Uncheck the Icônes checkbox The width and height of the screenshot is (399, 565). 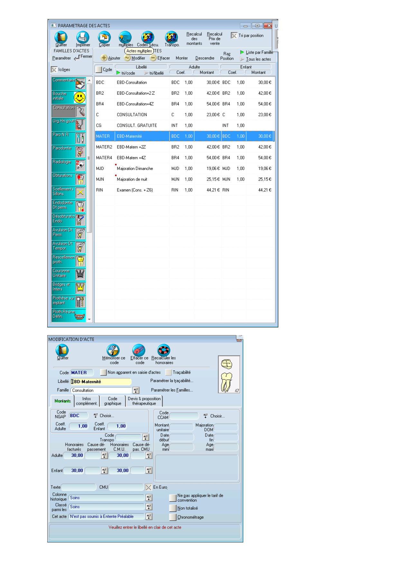pyautogui.click(x=54, y=70)
